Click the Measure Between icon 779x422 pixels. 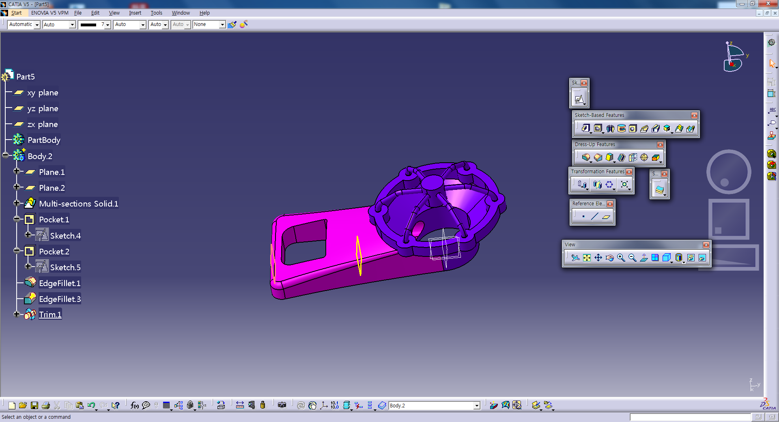(240, 405)
